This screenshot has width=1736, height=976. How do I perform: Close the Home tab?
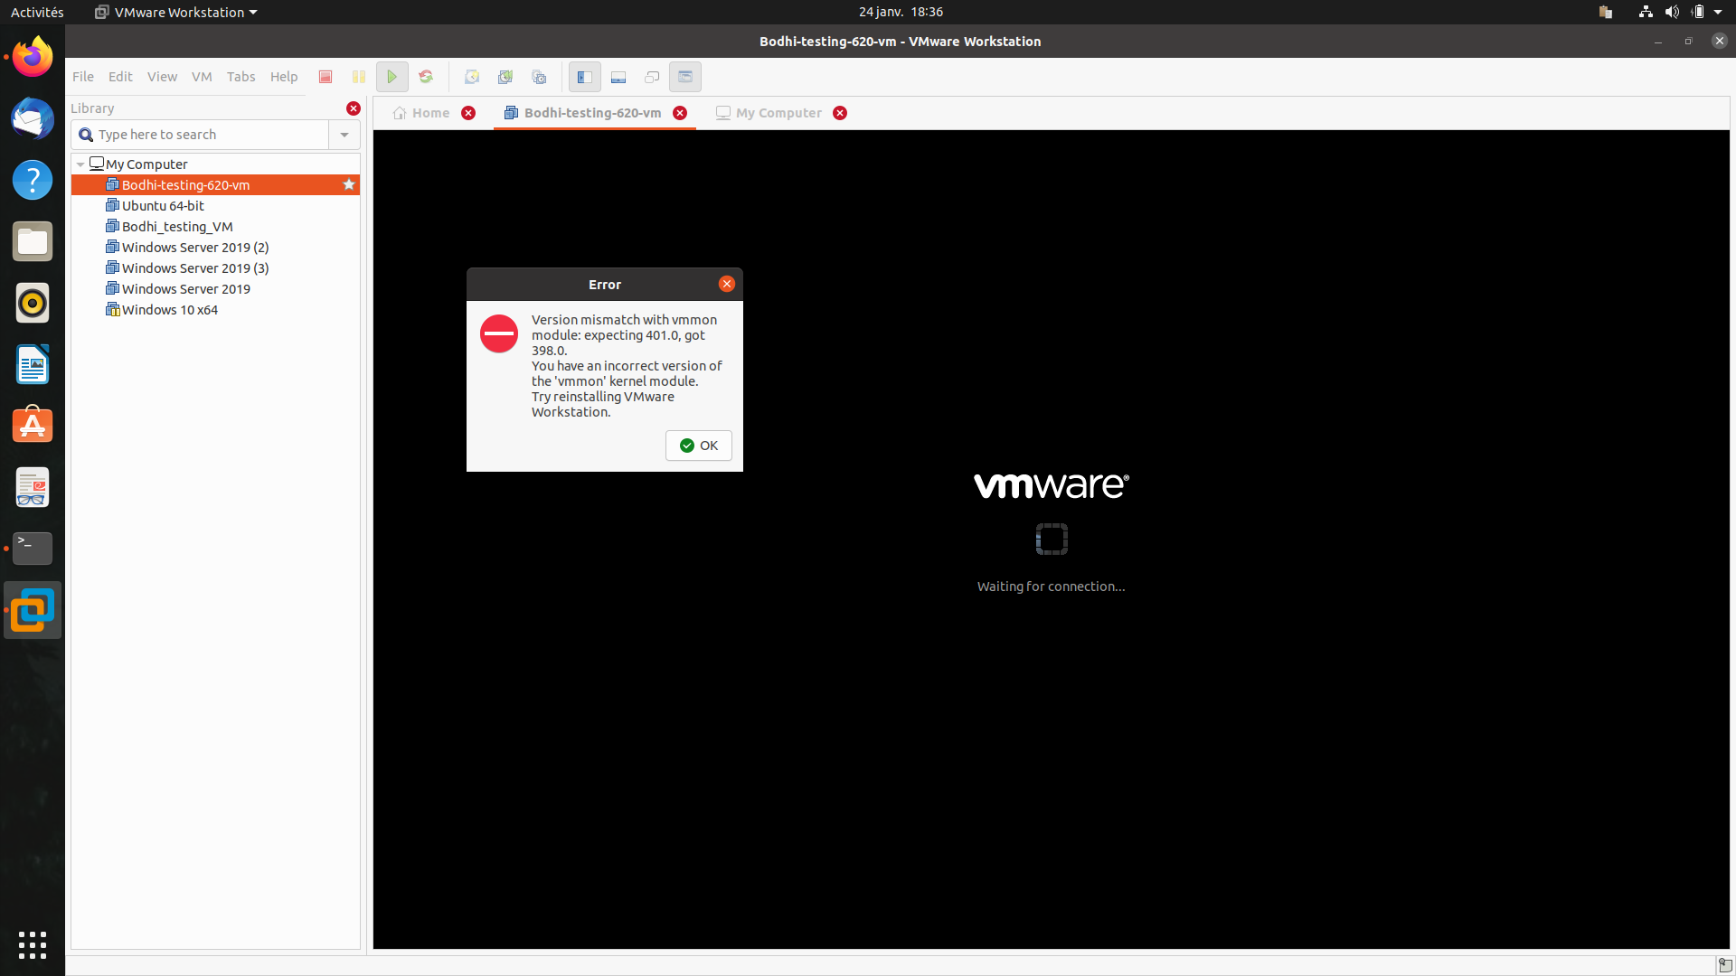468,113
